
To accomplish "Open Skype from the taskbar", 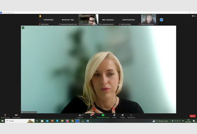I will (57, 121).
